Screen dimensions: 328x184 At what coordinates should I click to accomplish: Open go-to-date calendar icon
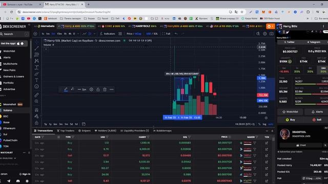click(x=84, y=124)
